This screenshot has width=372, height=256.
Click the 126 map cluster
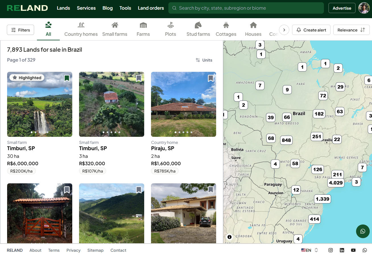[318, 169]
